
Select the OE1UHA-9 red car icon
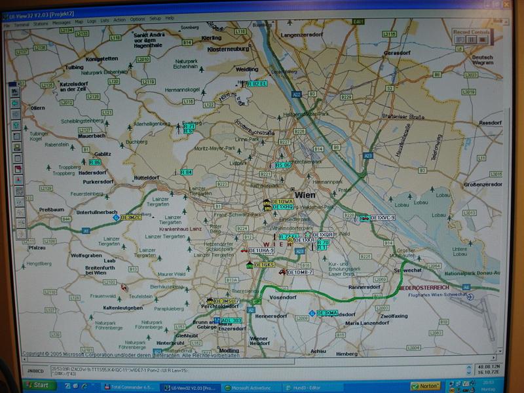tap(244, 250)
